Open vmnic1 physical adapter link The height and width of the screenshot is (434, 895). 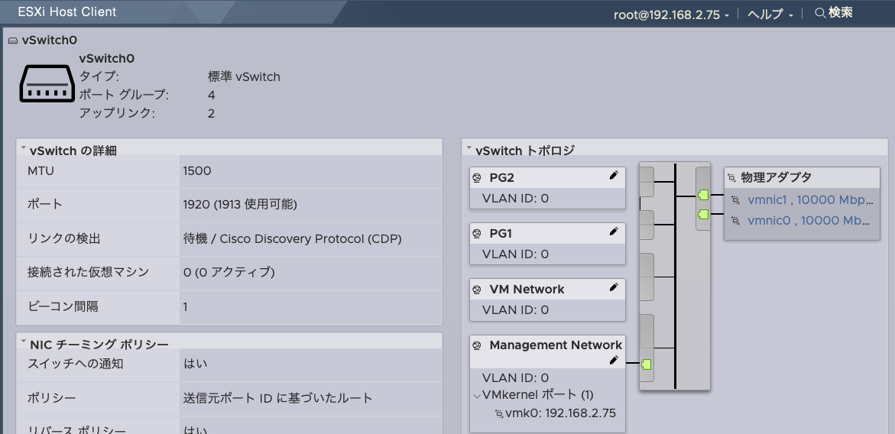coord(810,200)
